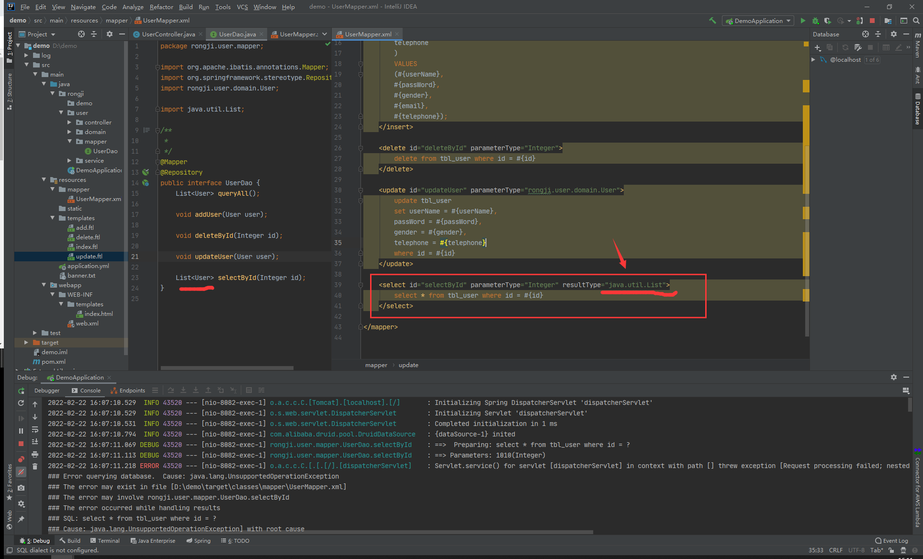
Task: Expand the target folder in project tree
Action: (x=26, y=343)
